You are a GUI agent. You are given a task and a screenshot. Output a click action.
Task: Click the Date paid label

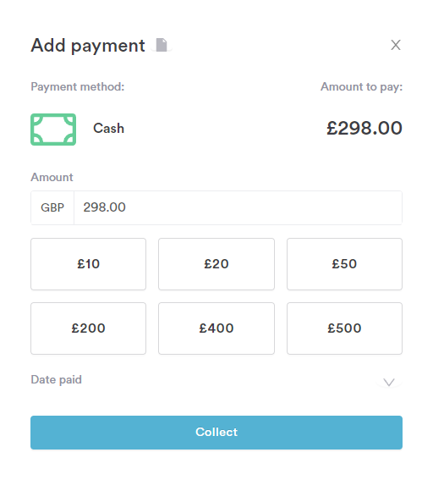coord(57,379)
